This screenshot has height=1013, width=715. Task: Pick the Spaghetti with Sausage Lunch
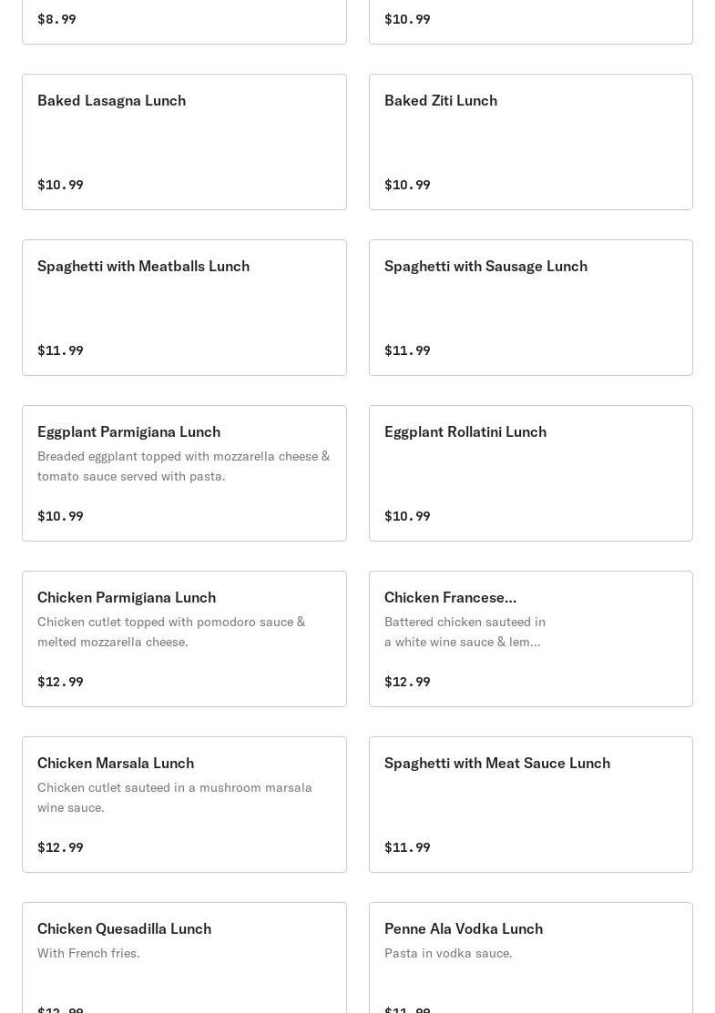(530, 308)
